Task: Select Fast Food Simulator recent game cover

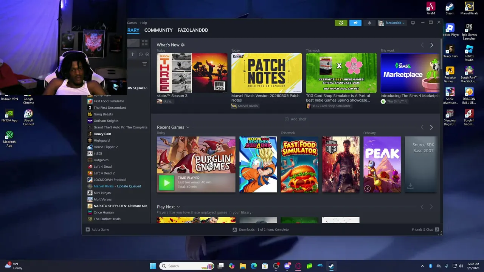Action: 299,164
